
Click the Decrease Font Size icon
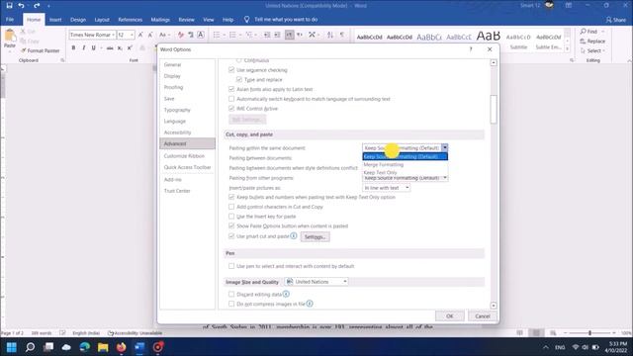(x=150, y=36)
